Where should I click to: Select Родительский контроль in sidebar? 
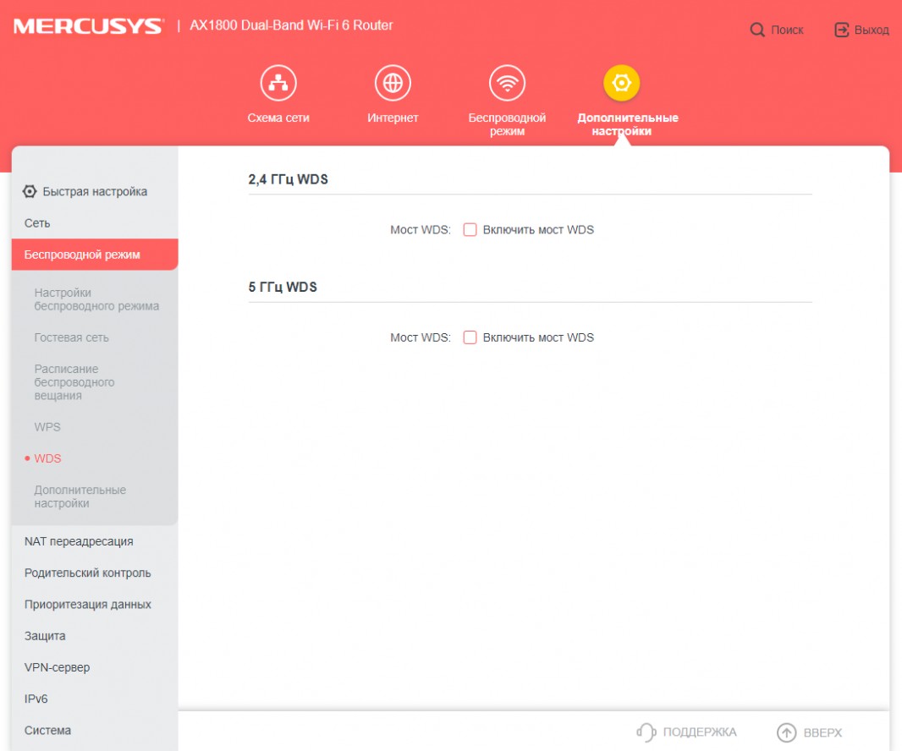[87, 573]
